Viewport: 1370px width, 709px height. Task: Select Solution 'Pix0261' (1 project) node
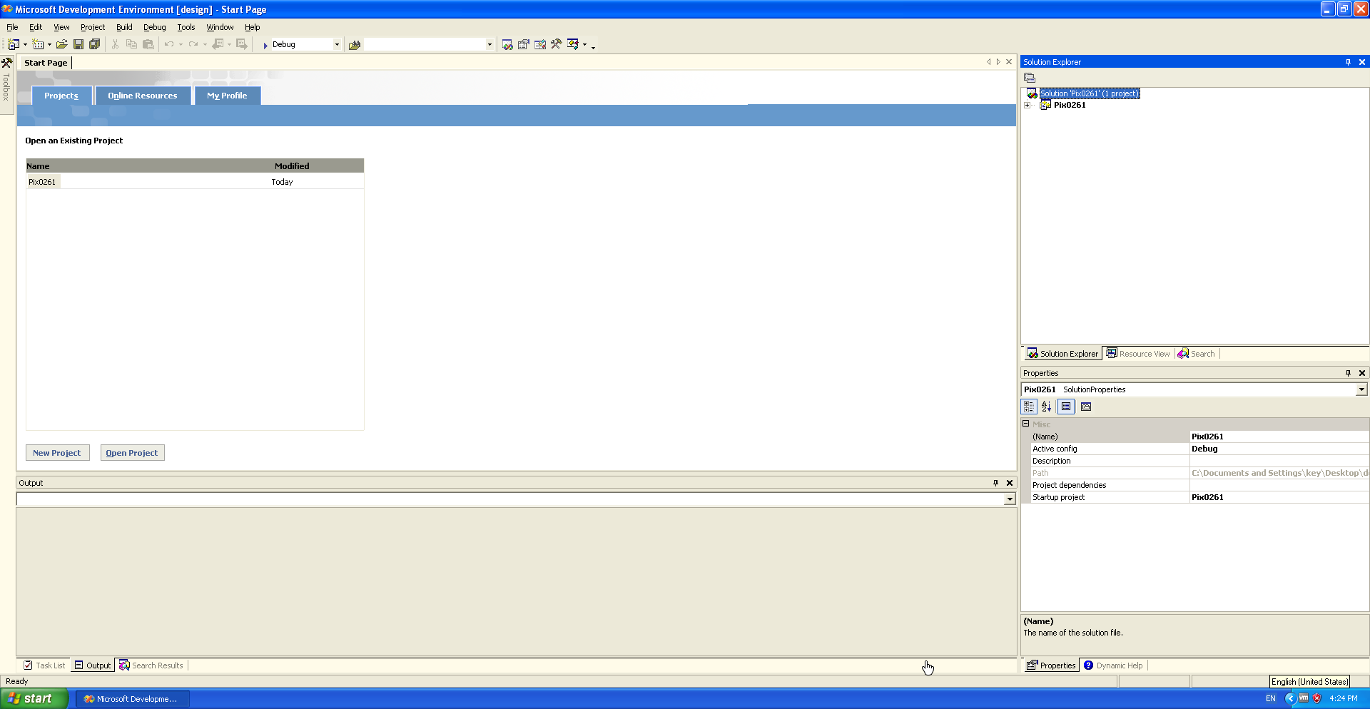pyautogui.click(x=1089, y=93)
